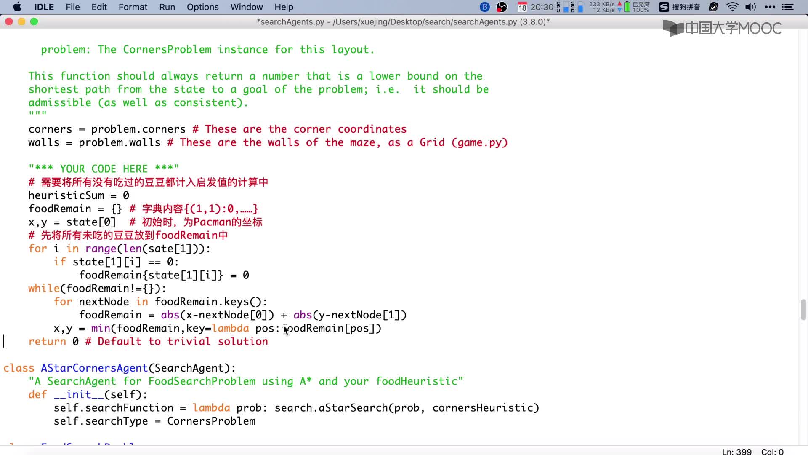Open the File menu

pos(72,7)
